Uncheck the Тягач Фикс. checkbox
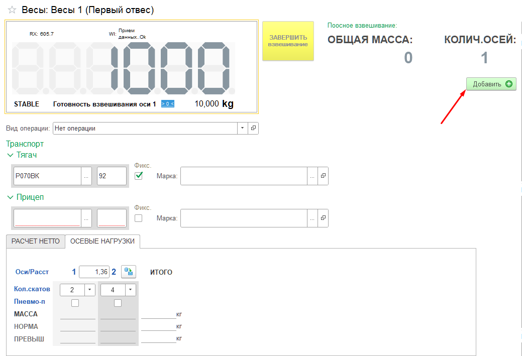Screen dimensions: 522x356 click(x=139, y=176)
